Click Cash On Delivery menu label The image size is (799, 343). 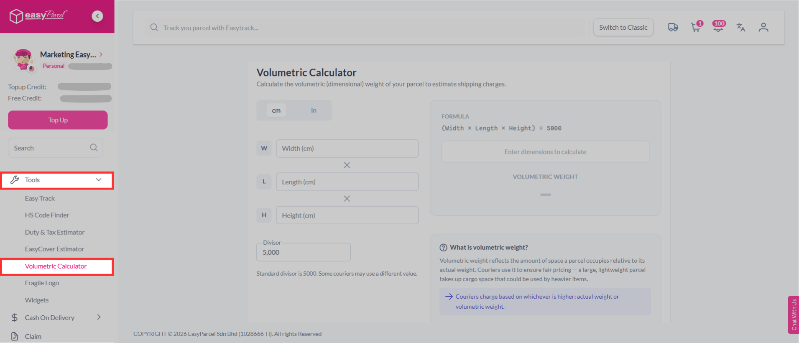point(50,317)
